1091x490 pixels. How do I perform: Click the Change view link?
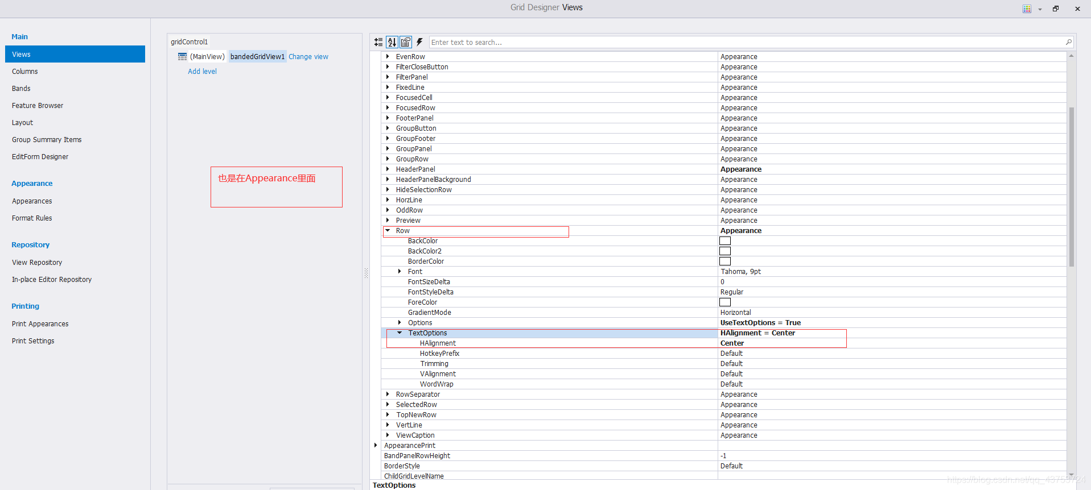tap(308, 57)
